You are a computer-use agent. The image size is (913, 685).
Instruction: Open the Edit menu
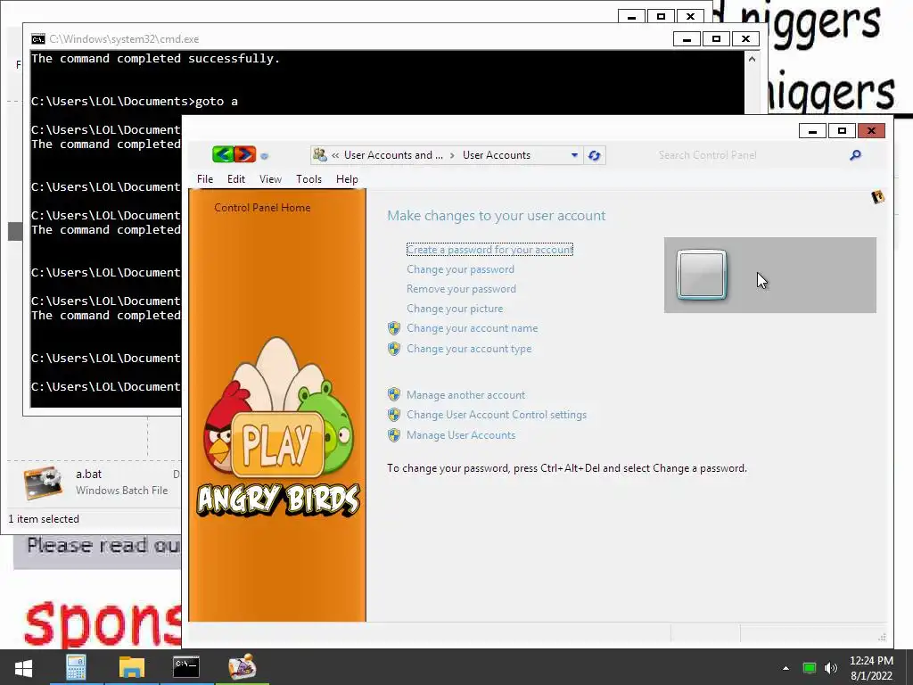[x=235, y=178]
